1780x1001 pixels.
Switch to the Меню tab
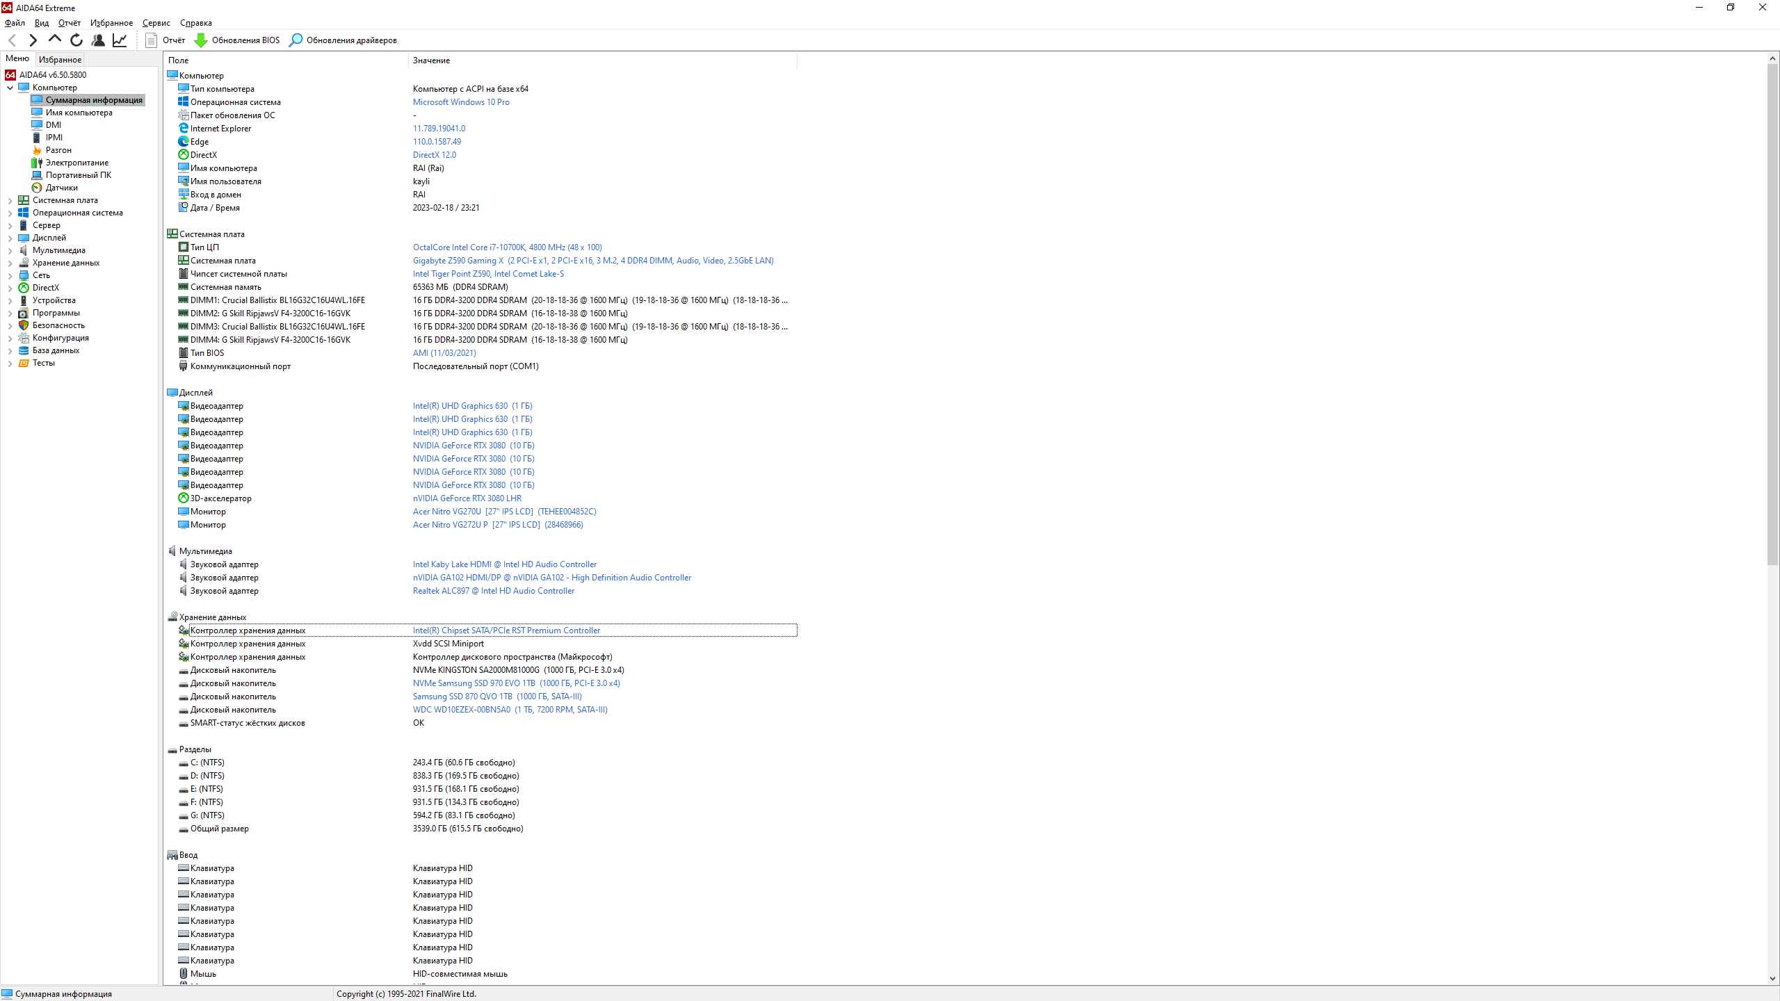pos(17,59)
